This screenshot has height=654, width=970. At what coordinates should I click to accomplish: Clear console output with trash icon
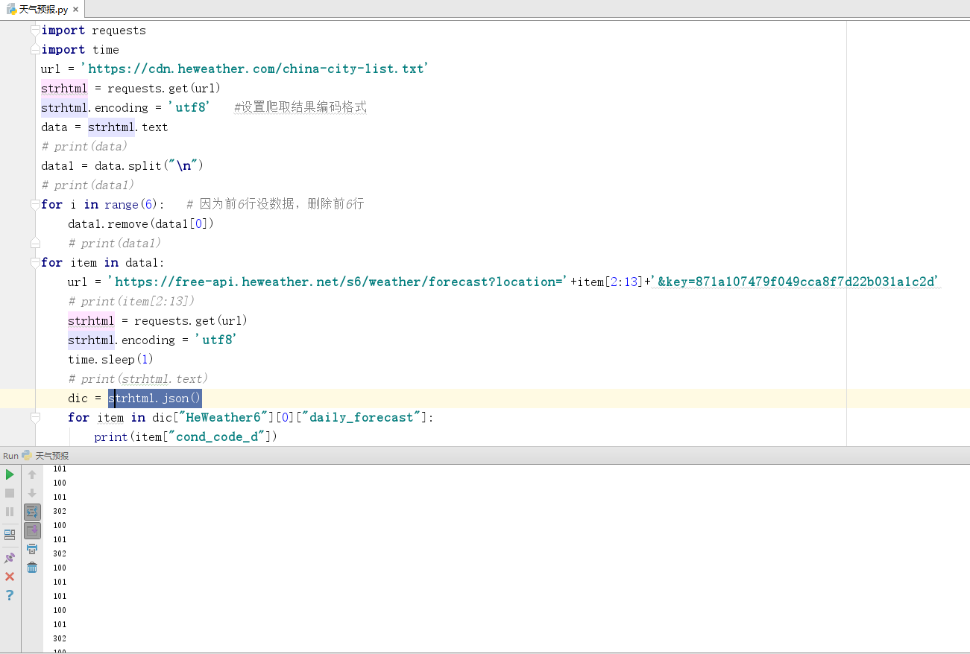coord(32,568)
